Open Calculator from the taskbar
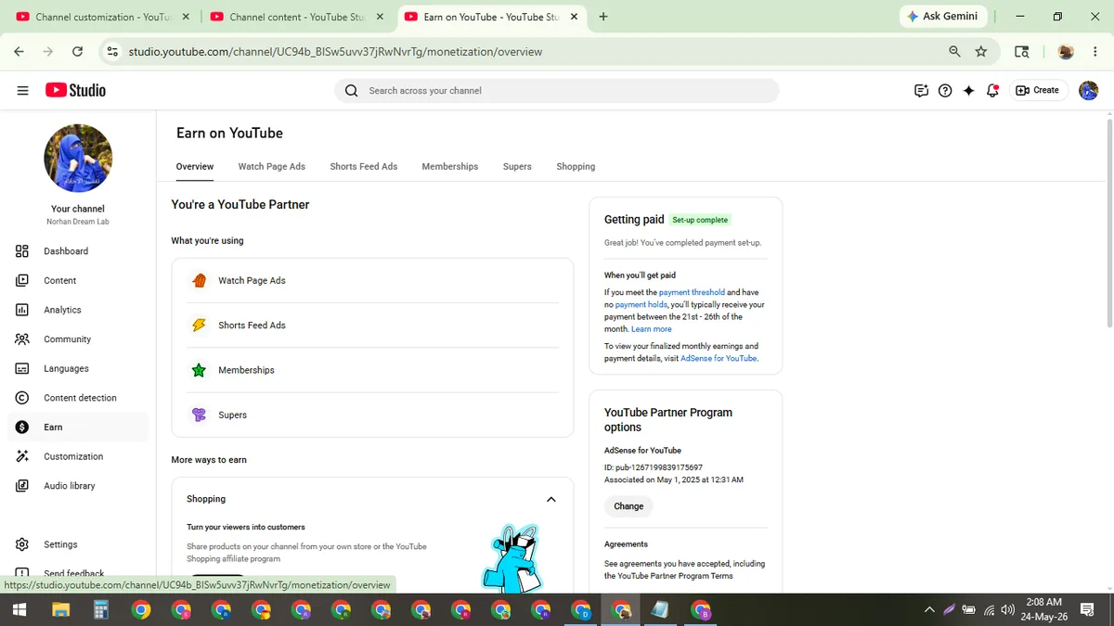The width and height of the screenshot is (1114, 626). tap(100, 610)
